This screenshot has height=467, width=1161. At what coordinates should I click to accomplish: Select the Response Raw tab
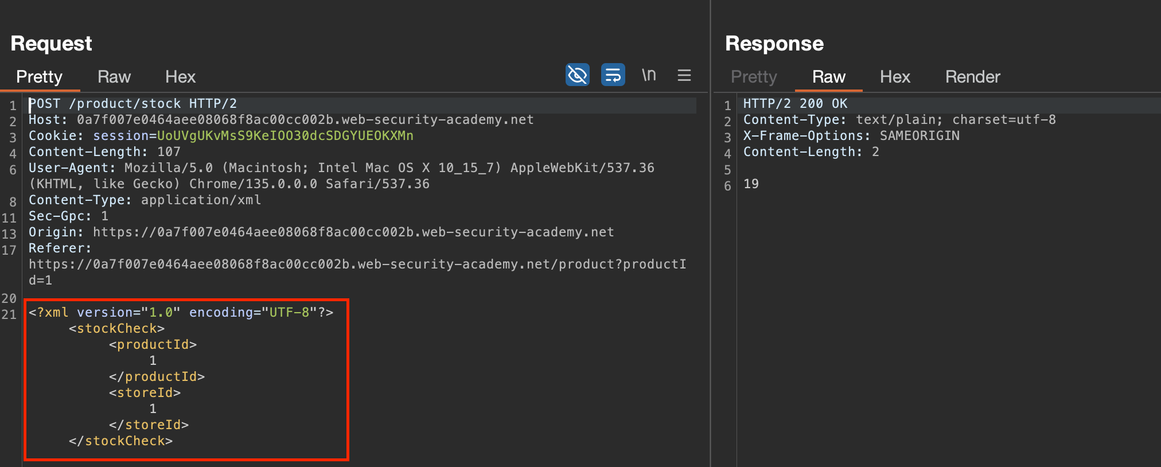click(x=828, y=77)
